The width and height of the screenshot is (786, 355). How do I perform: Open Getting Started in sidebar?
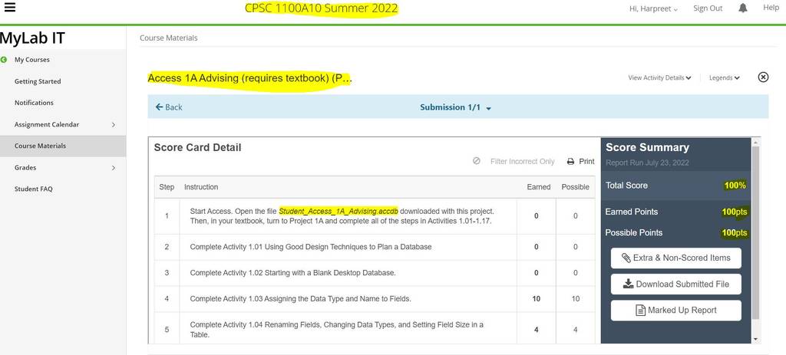click(38, 81)
